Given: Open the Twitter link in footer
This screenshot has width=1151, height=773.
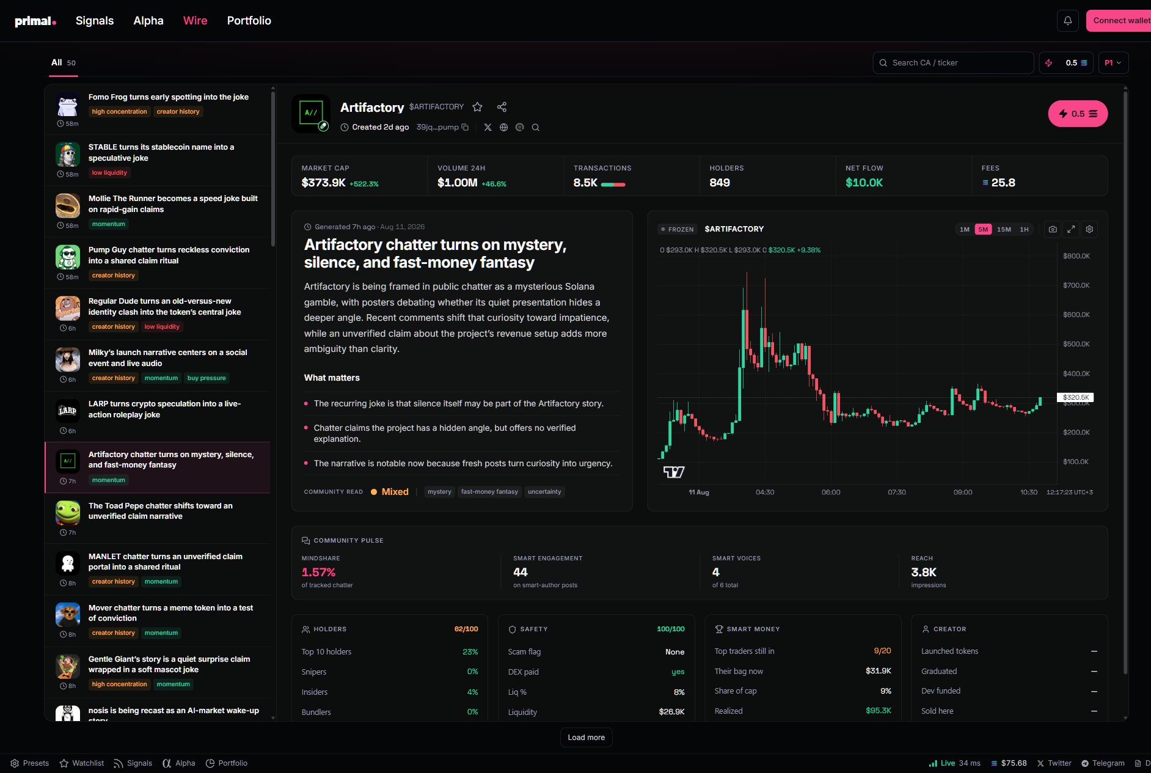Looking at the screenshot, I should [x=1054, y=763].
